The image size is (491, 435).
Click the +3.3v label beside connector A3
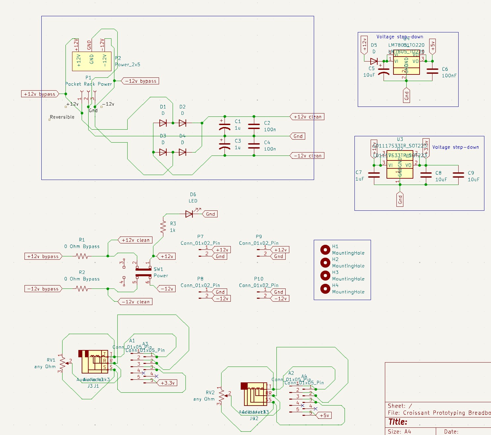tap(168, 383)
